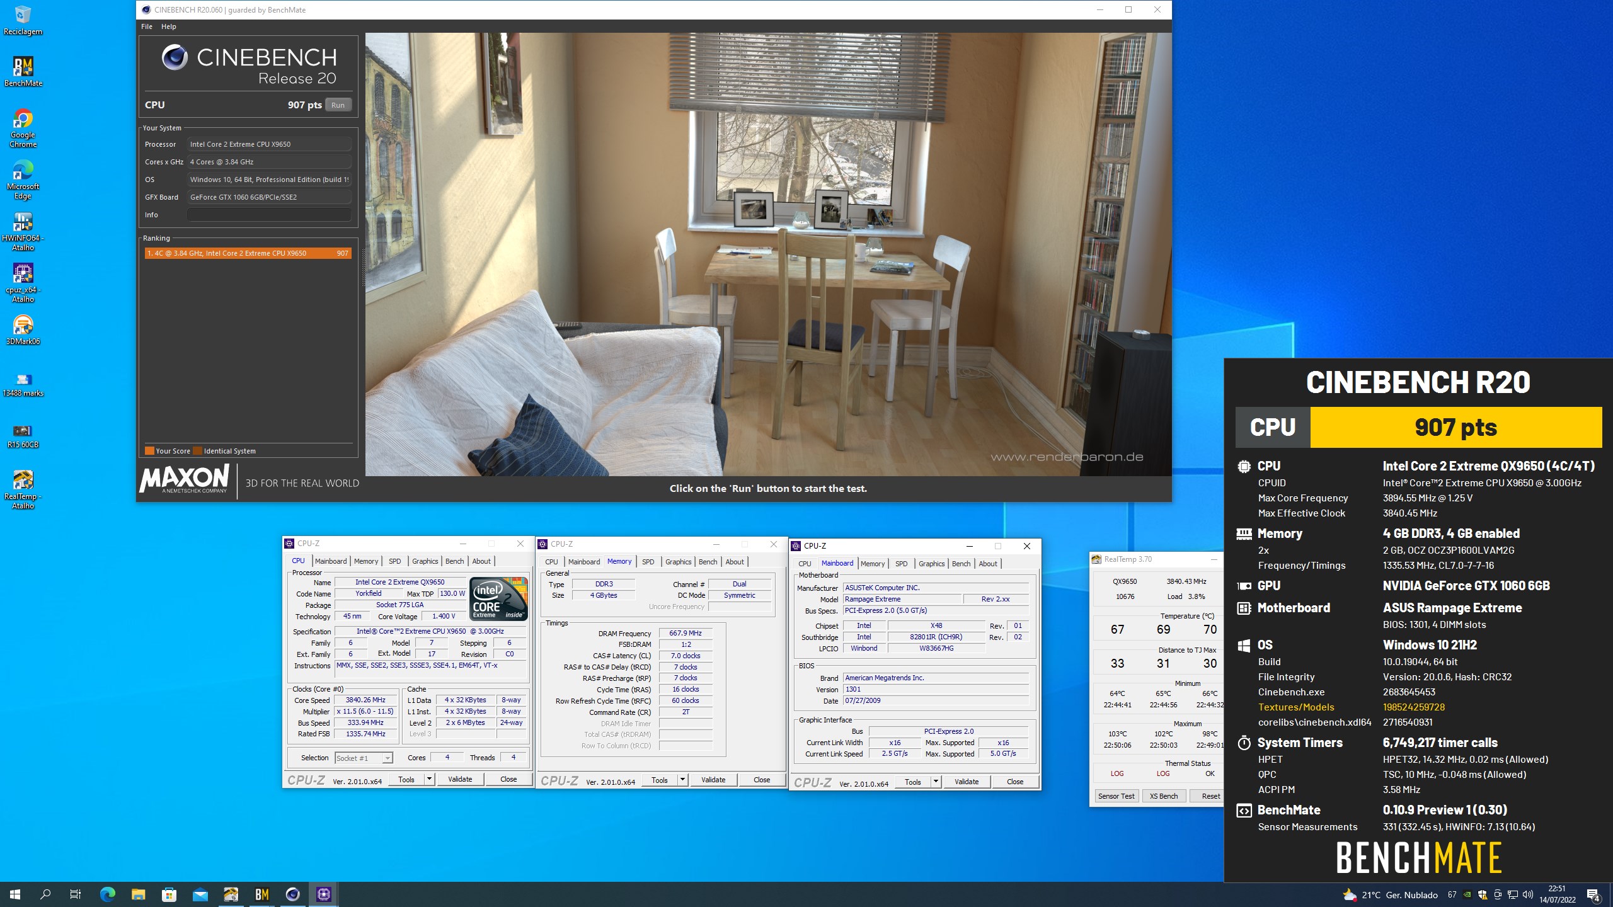Click Tools button in CPU-Z Memory window
This screenshot has height=907, width=1613.
point(660,780)
